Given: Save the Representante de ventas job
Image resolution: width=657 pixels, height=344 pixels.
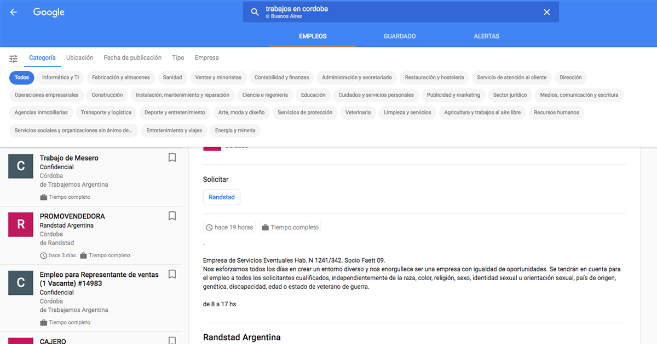Looking at the screenshot, I should coord(172,274).
